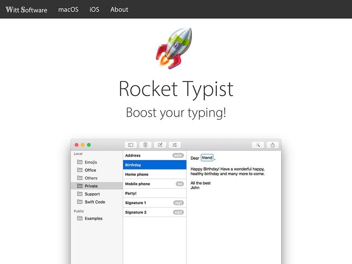Select the Birthday snippet row

pyautogui.click(x=155, y=165)
